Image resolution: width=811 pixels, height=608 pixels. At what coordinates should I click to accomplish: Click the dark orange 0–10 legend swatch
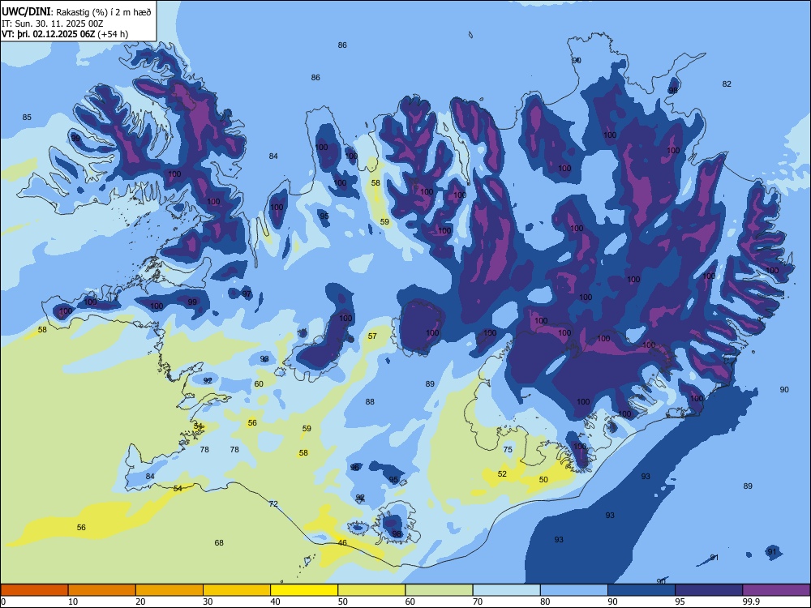[x=34, y=590]
